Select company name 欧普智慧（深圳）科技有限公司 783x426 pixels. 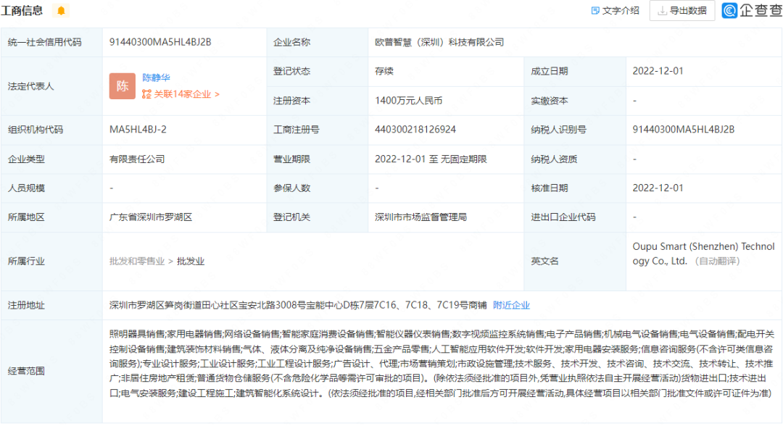pyautogui.click(x=439, y=42)
